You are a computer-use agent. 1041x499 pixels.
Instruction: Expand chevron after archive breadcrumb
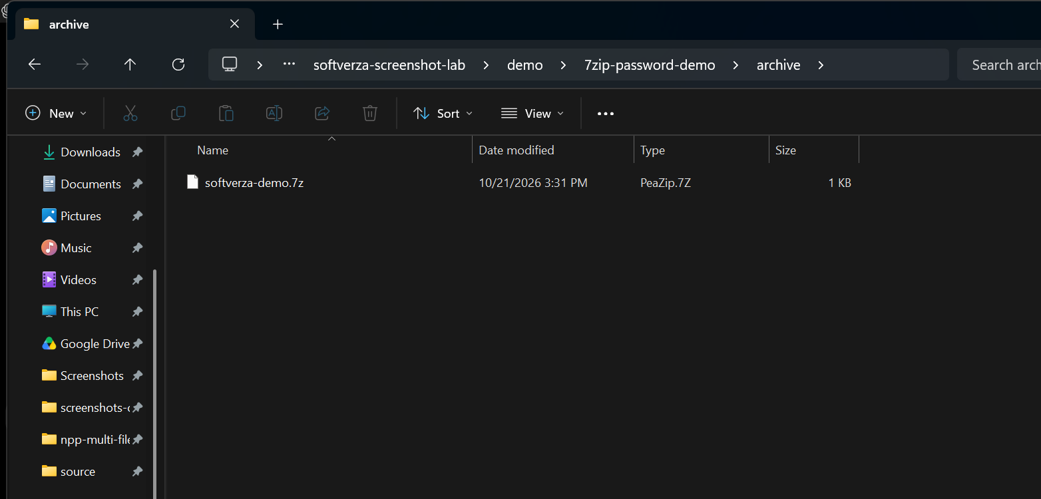[821, 65]
